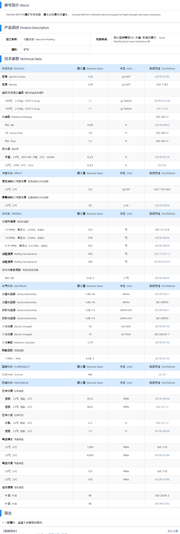Open the ASTM D1525 test method link
180x534 pixels.
(x=162, y=262)
